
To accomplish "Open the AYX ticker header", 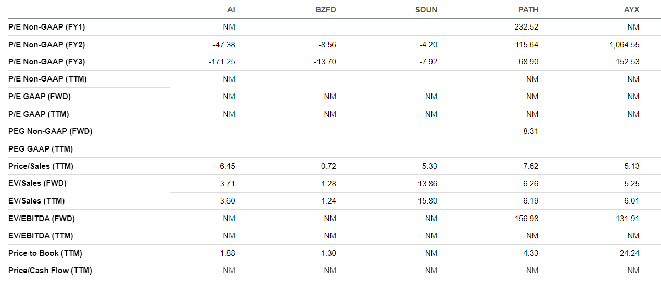I will click(632, 10).
